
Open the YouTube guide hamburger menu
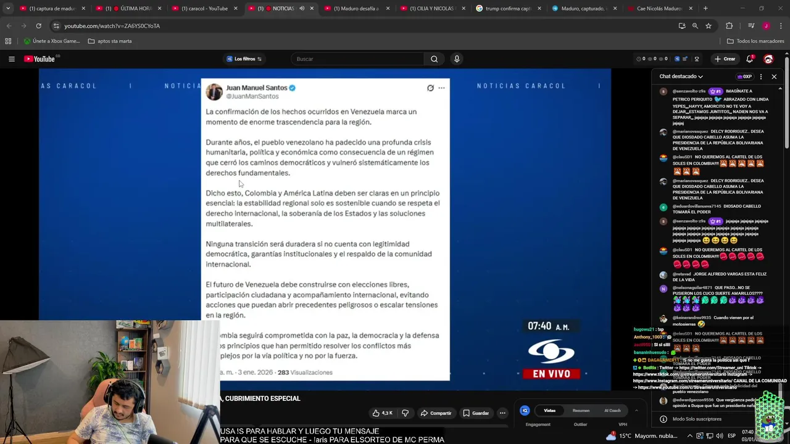12,59
